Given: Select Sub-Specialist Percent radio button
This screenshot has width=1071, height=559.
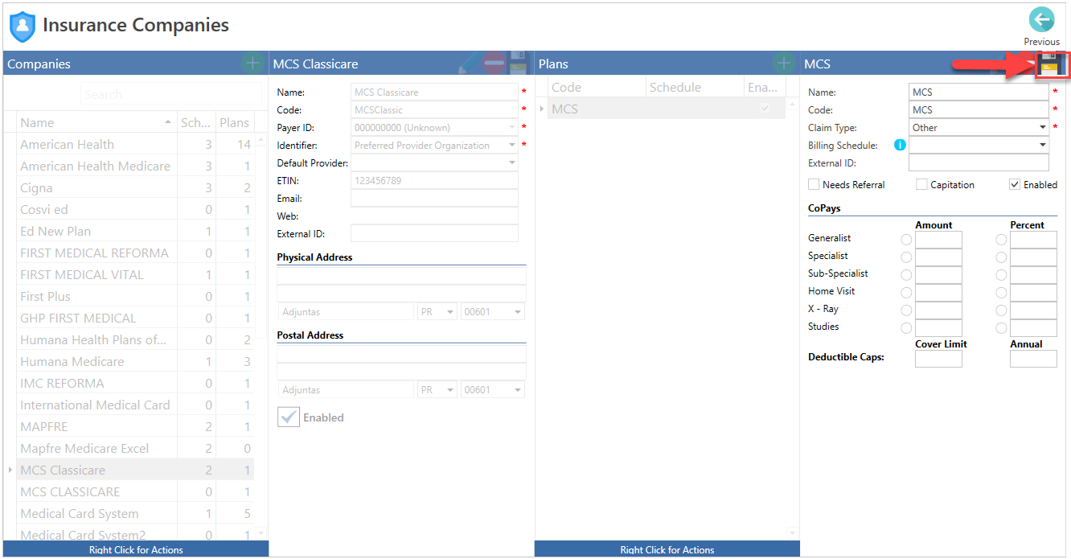Looking at the screenshot, I should pos(1001,275).
